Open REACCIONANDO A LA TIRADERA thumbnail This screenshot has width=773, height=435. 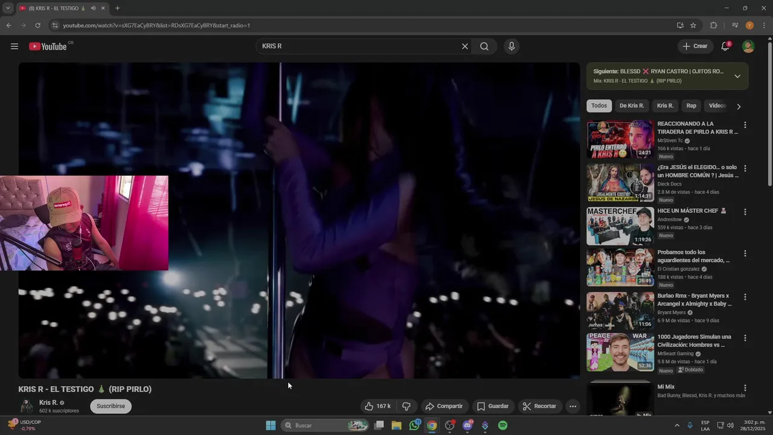(620, 139)
